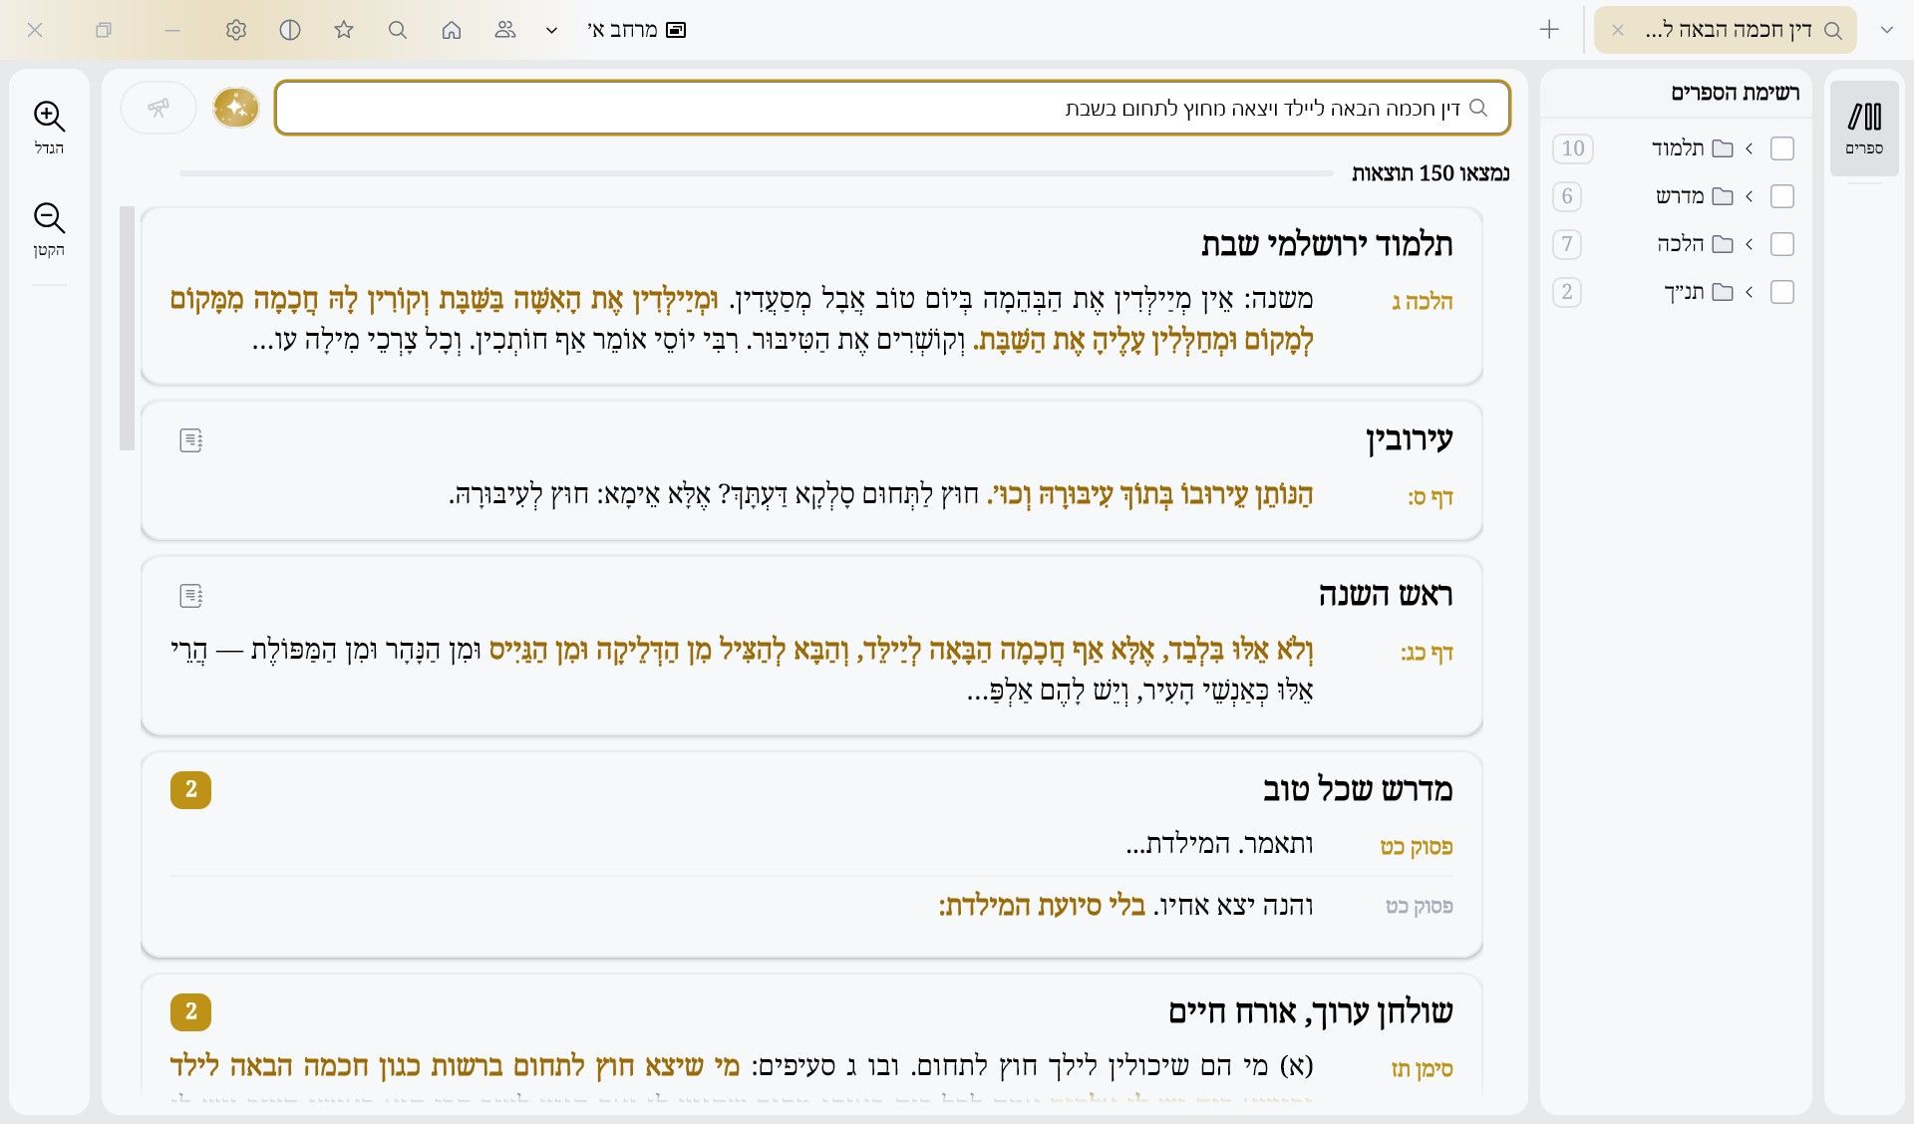Open the עירובין result title

point(1409,439)
